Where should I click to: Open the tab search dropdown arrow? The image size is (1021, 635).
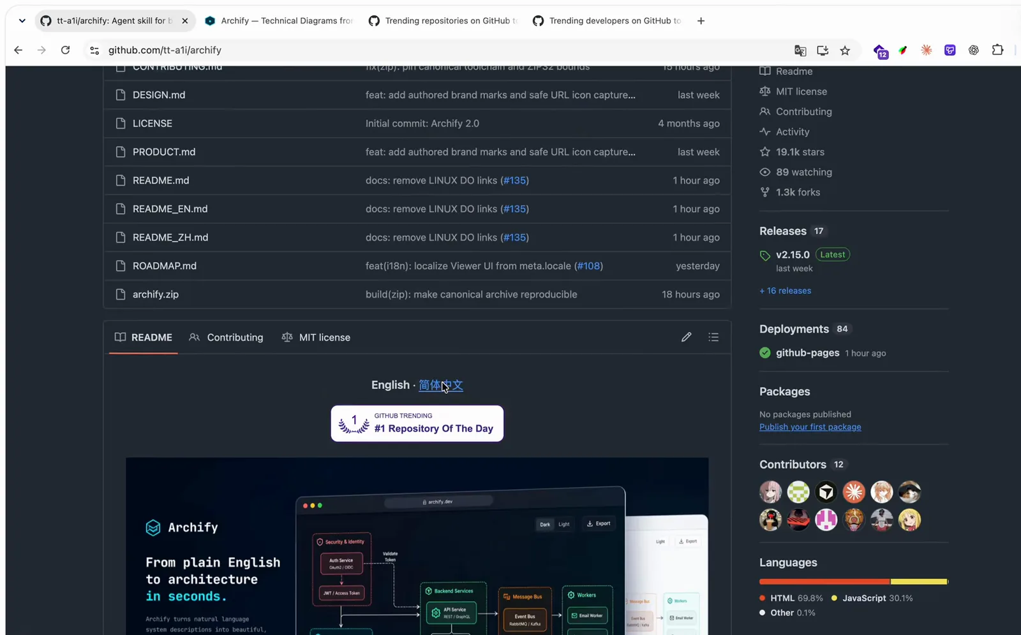coord(22,21)
